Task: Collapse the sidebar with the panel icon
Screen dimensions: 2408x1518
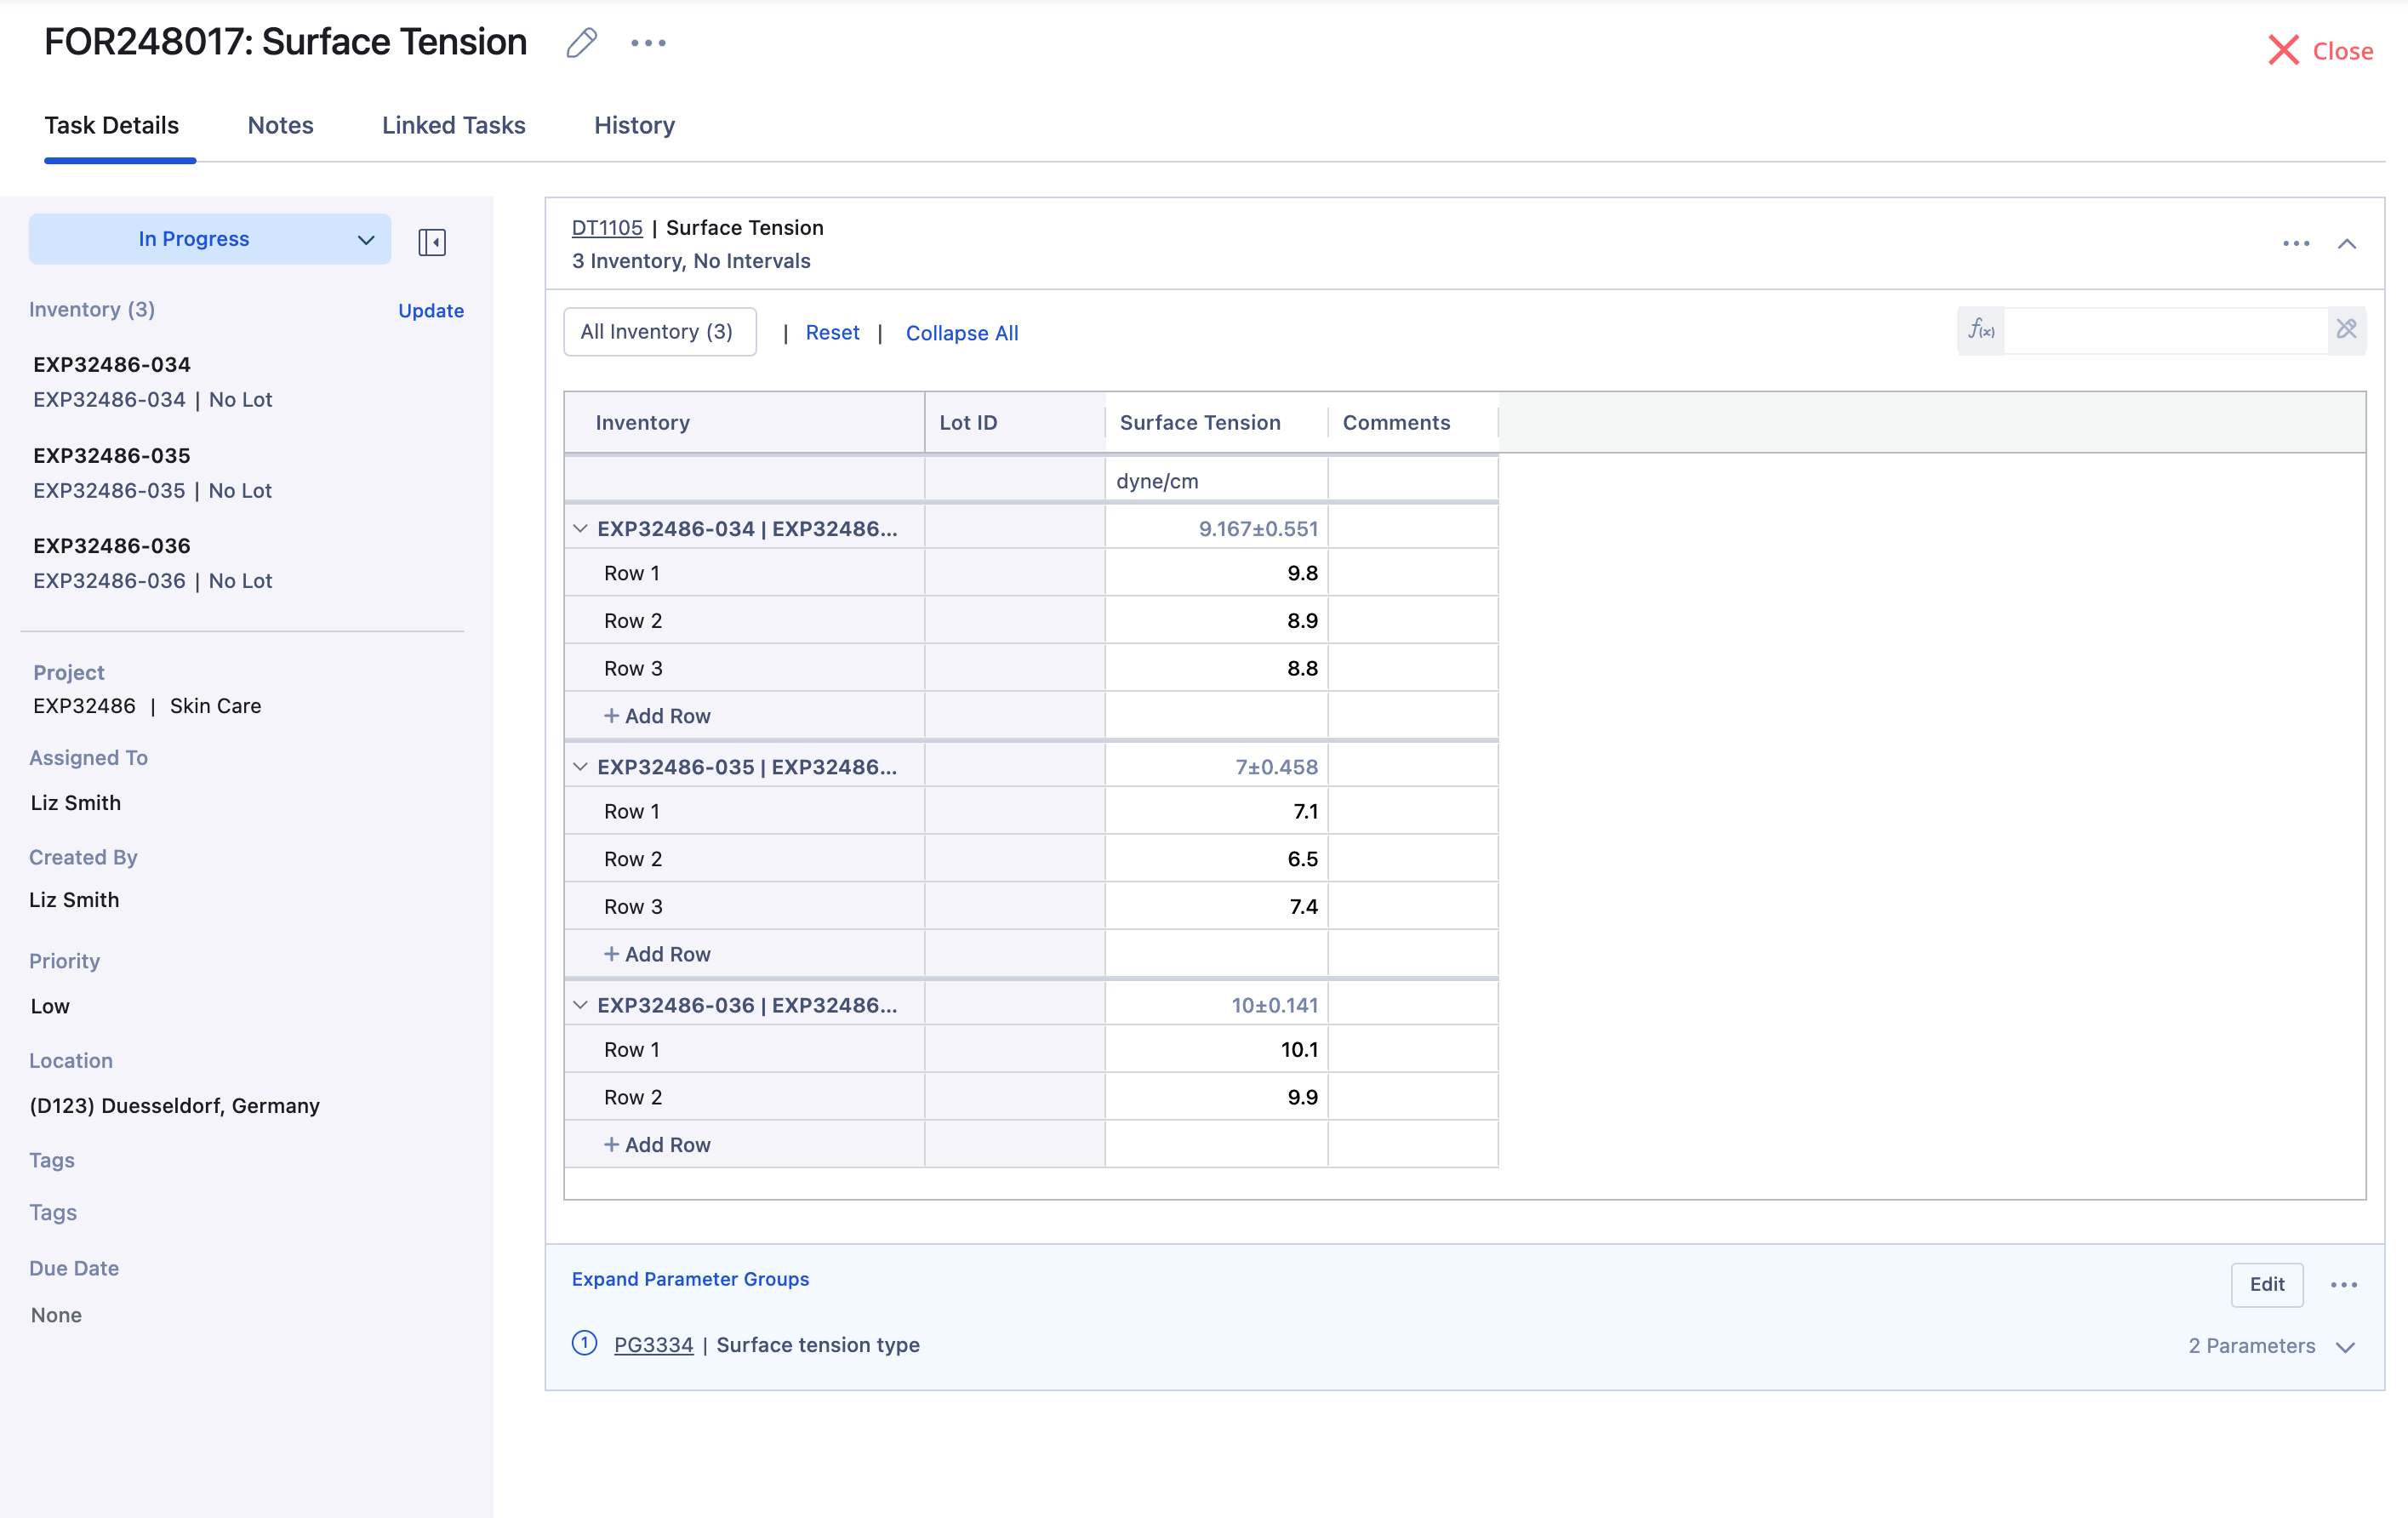Action: pyautogui.click(x=432, y=242)
